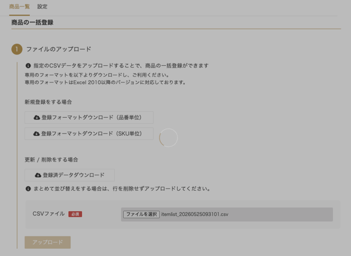Click cloud icon on 登録済データダウンロード
This screenshot has width=351, height=256.
click(38, 175)
